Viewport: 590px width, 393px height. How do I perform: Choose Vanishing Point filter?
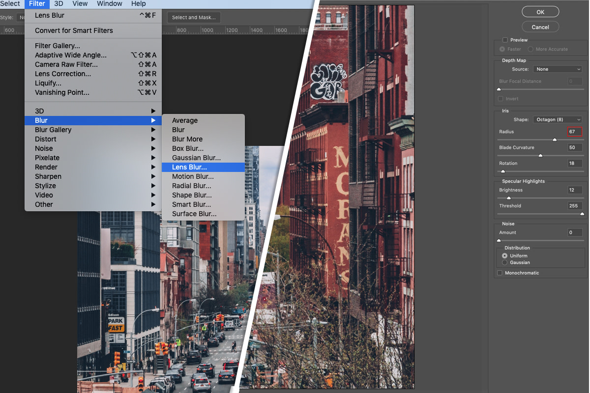tap(93, 92)
